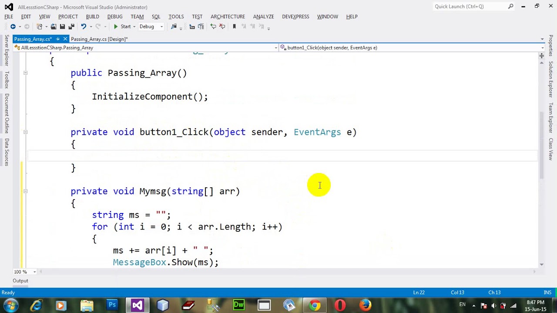Open the DEBUG menu
This screenshot has height=313, width=557.
115,17
